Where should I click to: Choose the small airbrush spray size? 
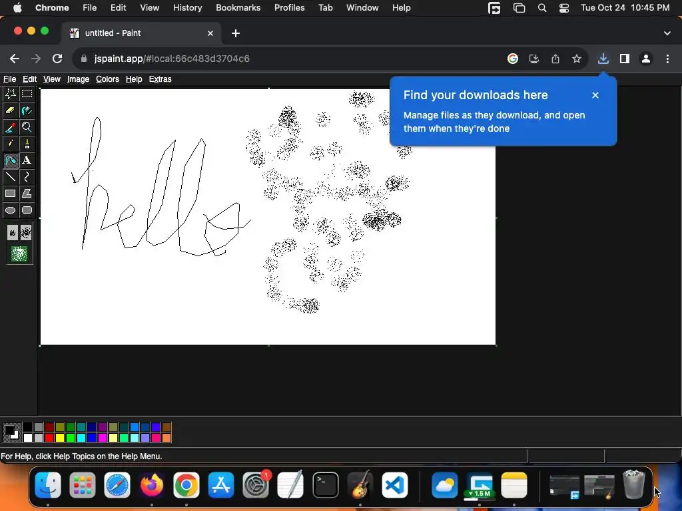(13, 234)
